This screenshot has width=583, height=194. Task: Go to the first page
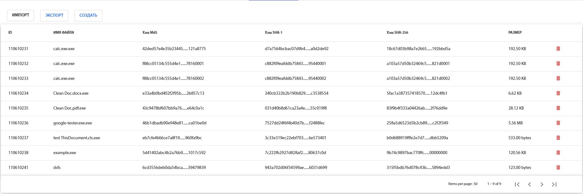(517, 184)
